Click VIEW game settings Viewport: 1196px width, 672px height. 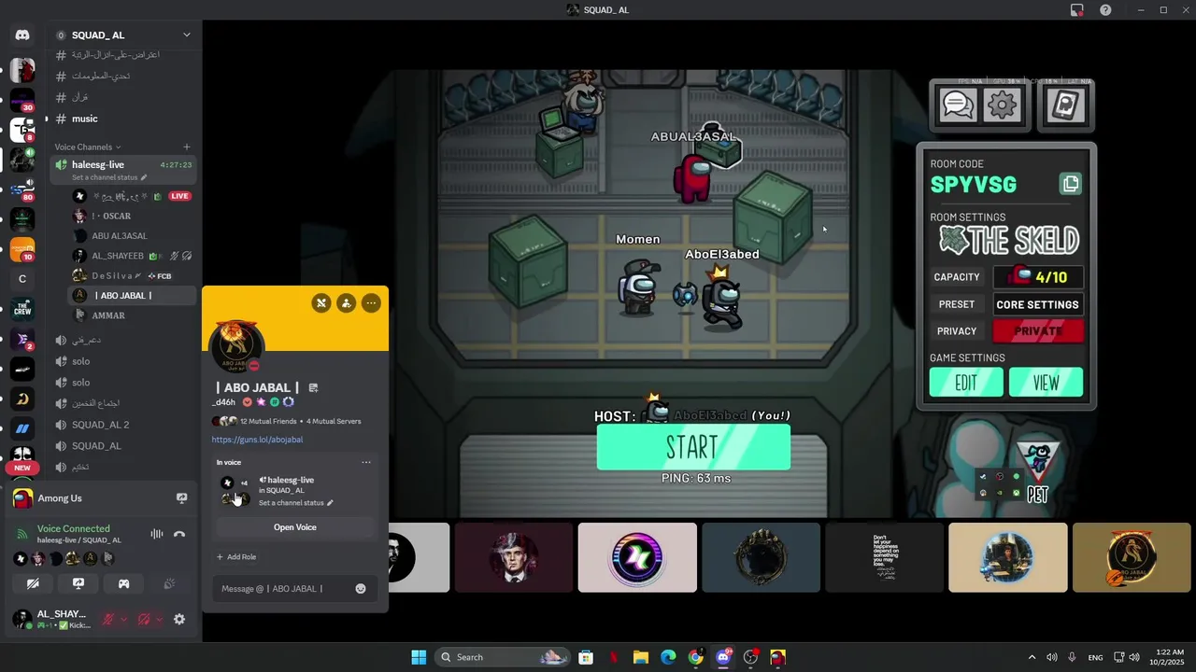[x=1046, y=383]
